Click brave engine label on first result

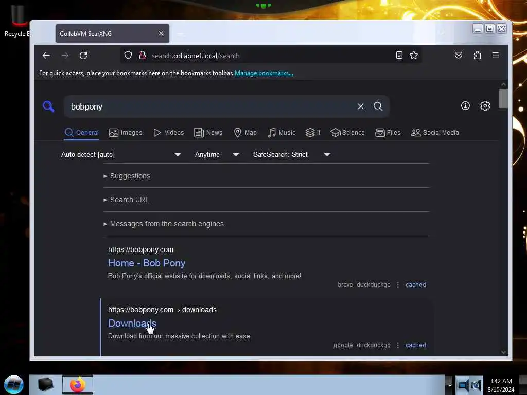(x=345, y=285)
